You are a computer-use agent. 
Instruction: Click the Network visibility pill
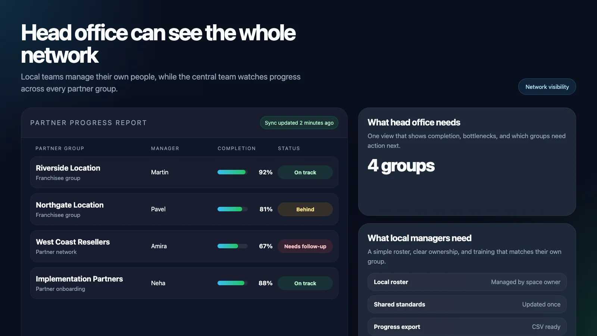[547, 87]
